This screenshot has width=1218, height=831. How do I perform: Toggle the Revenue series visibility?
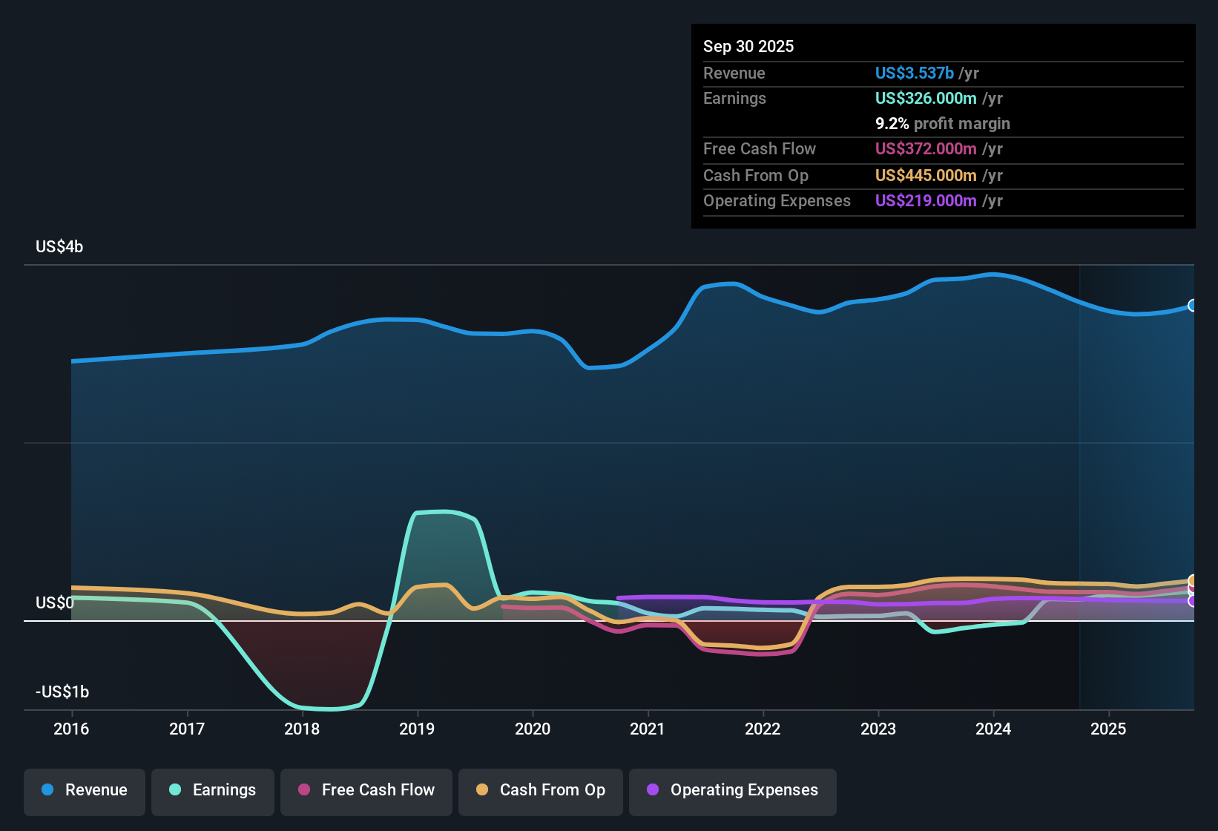point(84,790)
